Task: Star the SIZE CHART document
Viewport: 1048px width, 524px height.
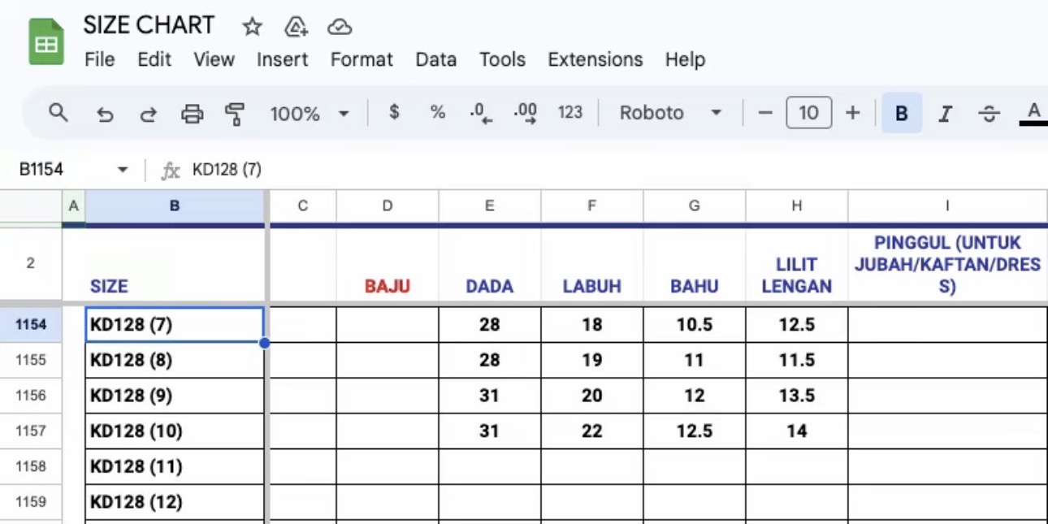Action: coord(253,27)
